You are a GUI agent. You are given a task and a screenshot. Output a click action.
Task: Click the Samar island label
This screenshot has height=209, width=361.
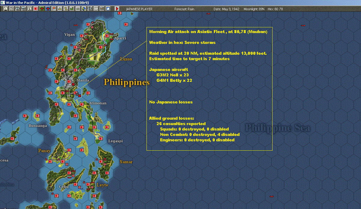pyautogui.click(x=126, y=162)
